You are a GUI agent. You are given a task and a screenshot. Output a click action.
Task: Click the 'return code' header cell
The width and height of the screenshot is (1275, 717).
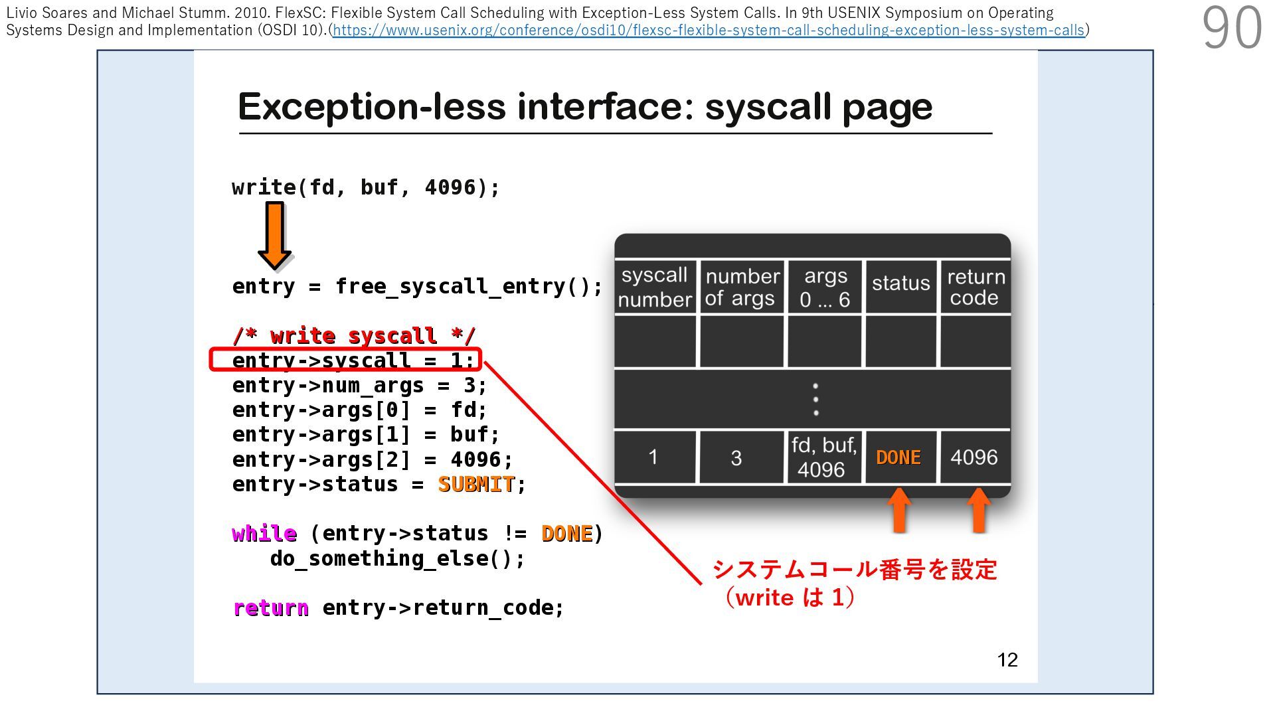tap(975, 287)
